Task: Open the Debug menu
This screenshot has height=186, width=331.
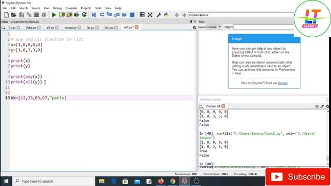Action: 57,8
